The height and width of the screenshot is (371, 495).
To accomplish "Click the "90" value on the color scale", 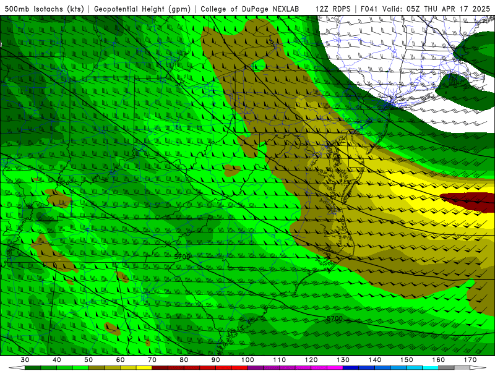I will click(x=216, y=360).
